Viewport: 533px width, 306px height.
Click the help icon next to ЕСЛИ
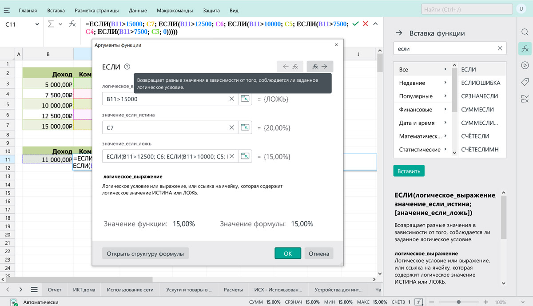127,67
